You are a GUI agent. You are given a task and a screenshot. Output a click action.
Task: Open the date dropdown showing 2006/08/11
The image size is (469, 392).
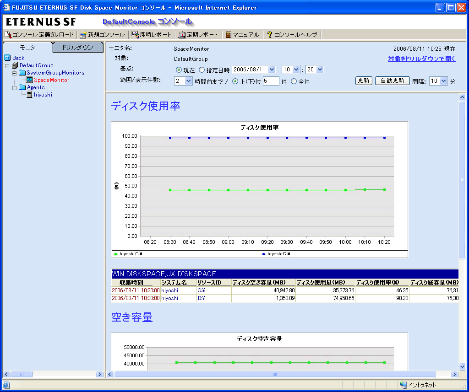click(272, 70)
